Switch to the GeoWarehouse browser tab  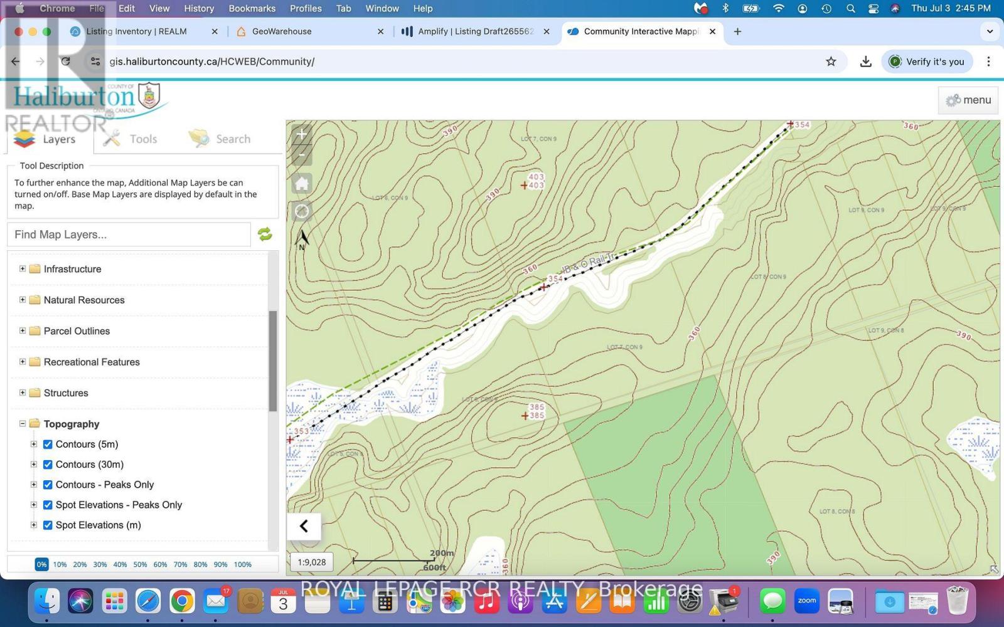[282, 31]
